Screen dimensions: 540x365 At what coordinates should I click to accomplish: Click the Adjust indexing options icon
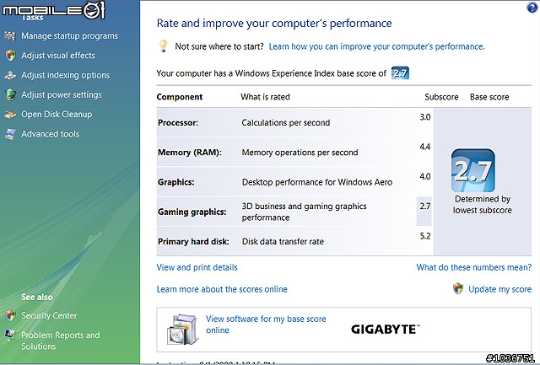click(x=10, y=75)
